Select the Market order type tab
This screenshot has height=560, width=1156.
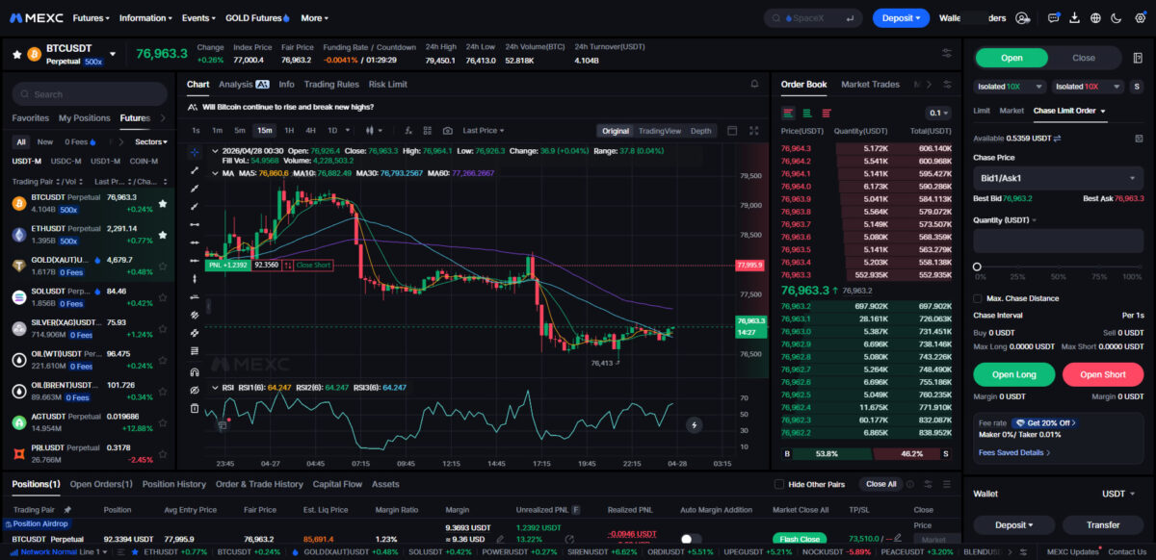click(1011, 111)
